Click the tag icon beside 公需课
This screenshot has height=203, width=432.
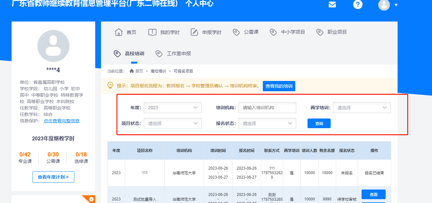236,32
